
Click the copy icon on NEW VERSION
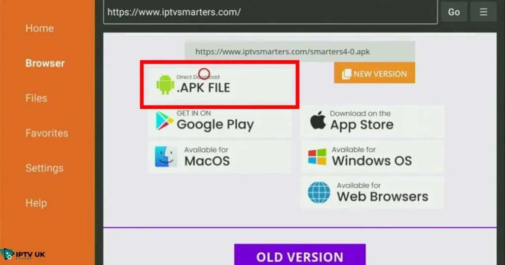tap(347, 74)
